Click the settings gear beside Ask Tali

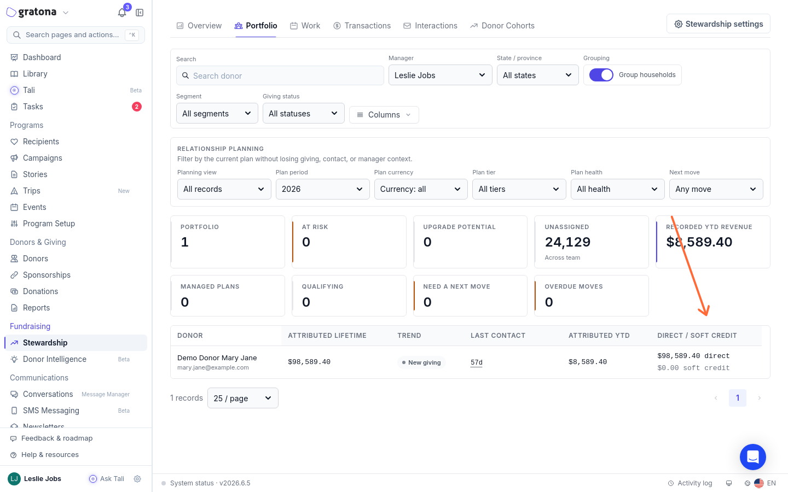click(137, 479)
